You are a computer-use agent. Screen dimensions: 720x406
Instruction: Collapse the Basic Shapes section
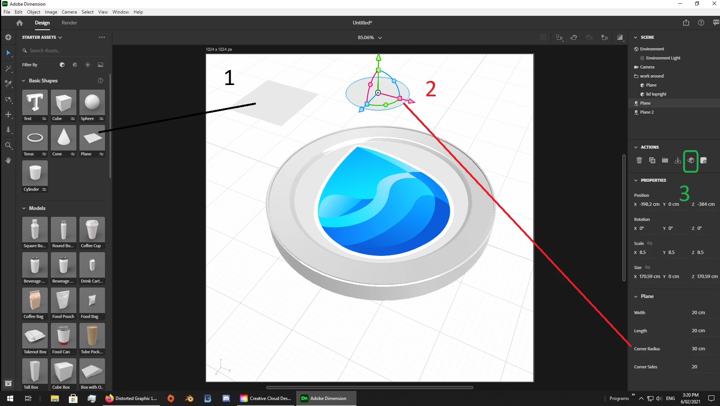pos(24,81)
